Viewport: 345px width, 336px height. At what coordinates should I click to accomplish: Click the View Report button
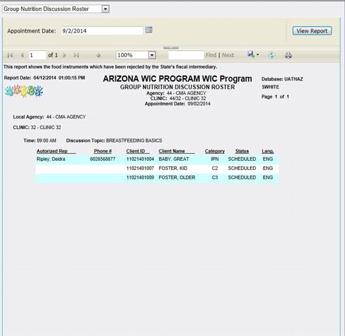coord(312,31)
